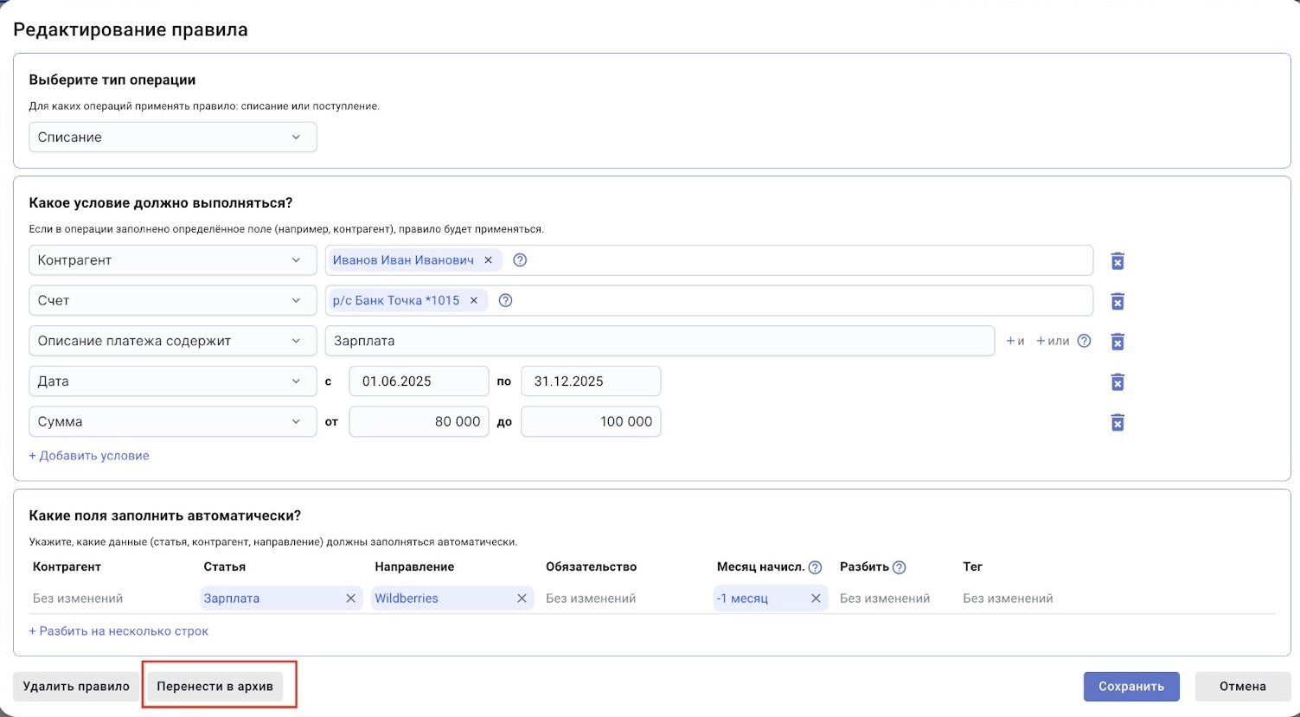Click the Сохранить button
The width and height of the screenshot is (1300, 717).
1130,687
